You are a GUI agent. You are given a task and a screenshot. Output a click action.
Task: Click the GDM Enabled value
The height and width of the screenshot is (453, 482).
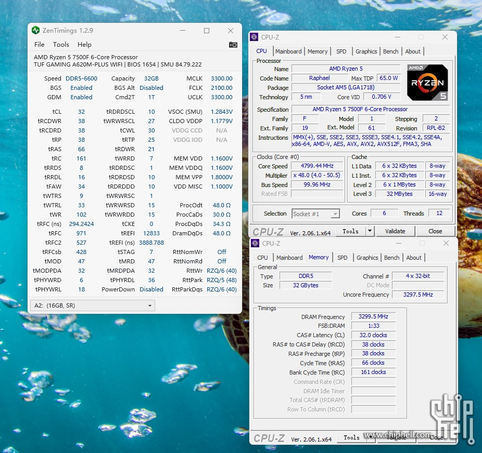81,97
